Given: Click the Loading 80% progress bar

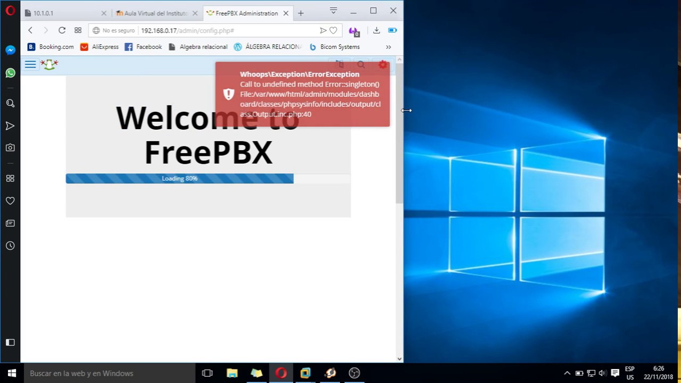Looking at the screenshot, I should click(179, 178).
